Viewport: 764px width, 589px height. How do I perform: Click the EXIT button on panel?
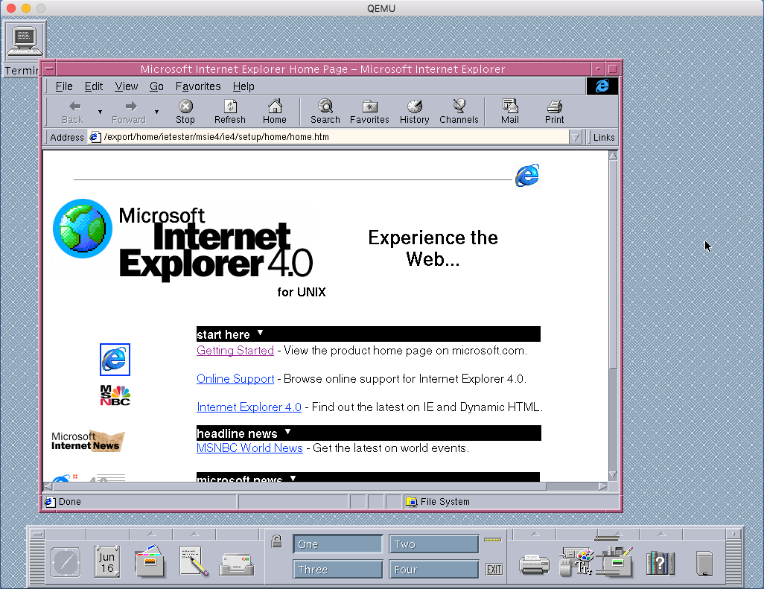494,569
